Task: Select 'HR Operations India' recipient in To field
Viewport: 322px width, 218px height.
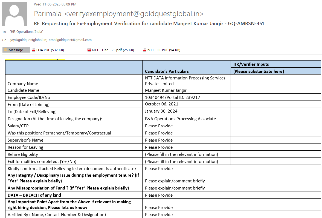Action: [26, 32]
